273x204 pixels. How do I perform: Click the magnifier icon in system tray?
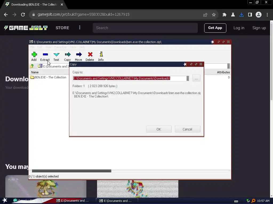(x=253, y=201)
